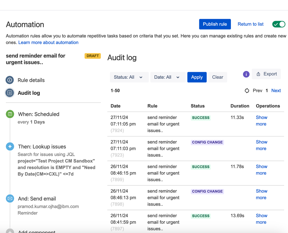Click the Lookup issues plus icon
Viewport: 288px width, 233px height.
click(10, 146)
